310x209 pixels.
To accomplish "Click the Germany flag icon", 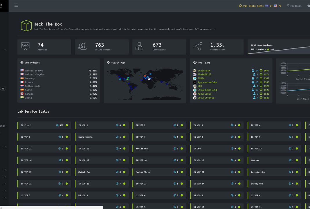I will 22,78.
